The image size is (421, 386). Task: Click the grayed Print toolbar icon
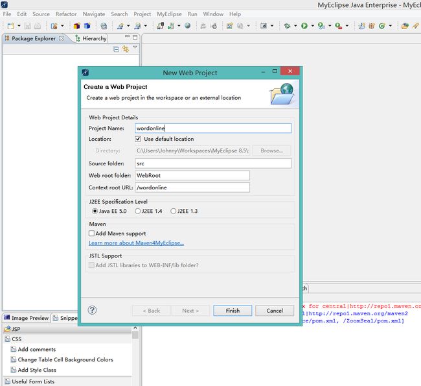click(38, 26)
